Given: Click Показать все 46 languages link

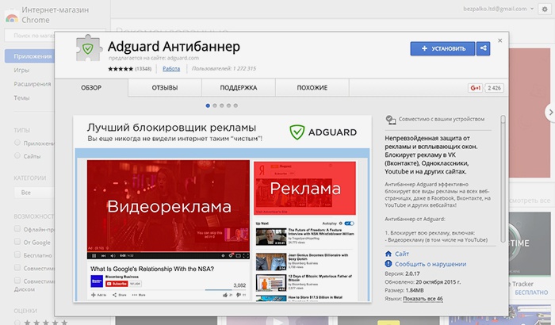Looking at the screenshot, I should click(x=423, y=299).
